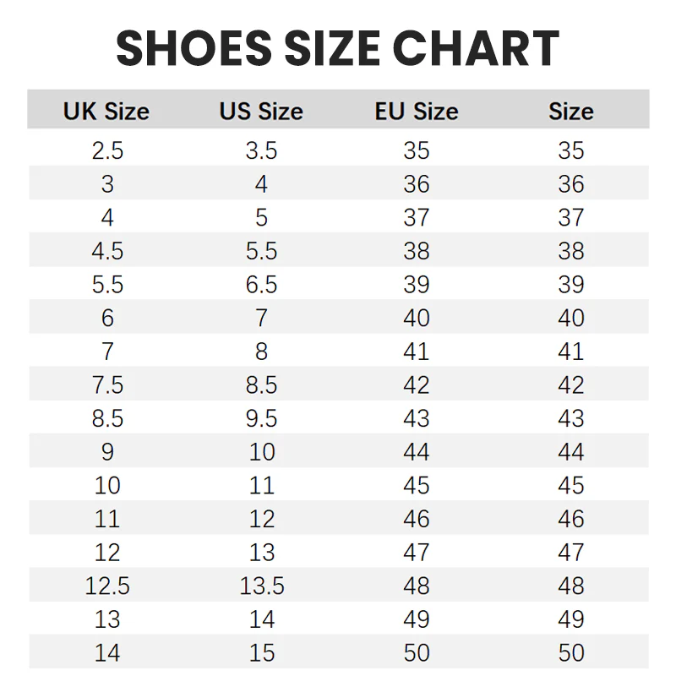Screen dimensions: 676x676
Task: Select UK size 7.5 cell
Action: coord(107,385)
